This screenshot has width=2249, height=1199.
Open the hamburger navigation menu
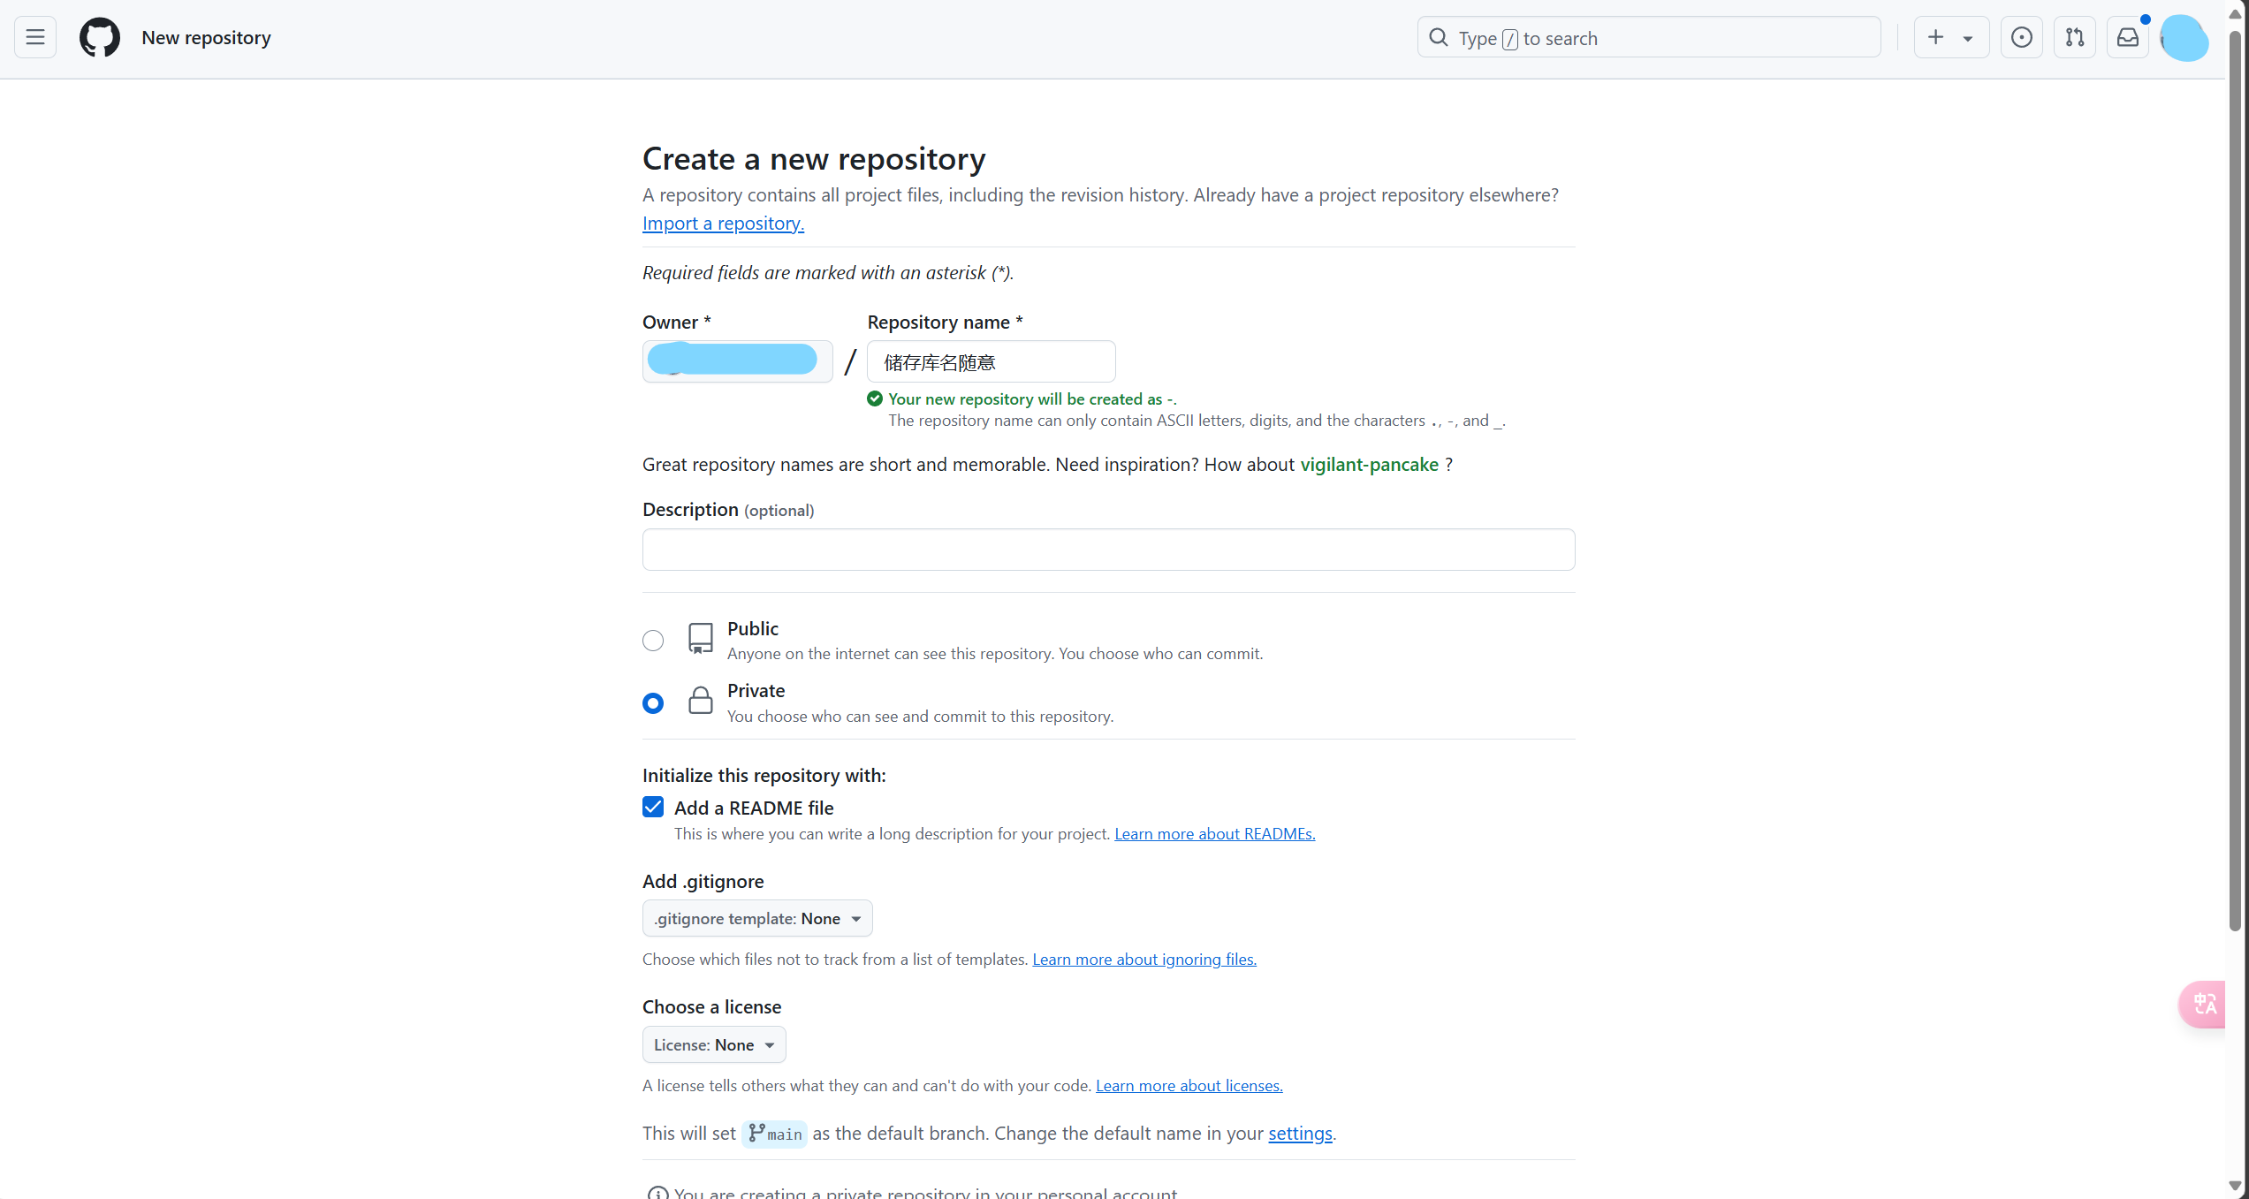35,37
